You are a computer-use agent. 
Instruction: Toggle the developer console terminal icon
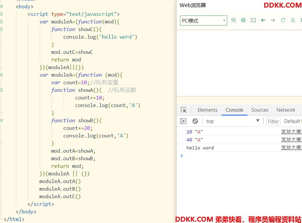(253, 20)
